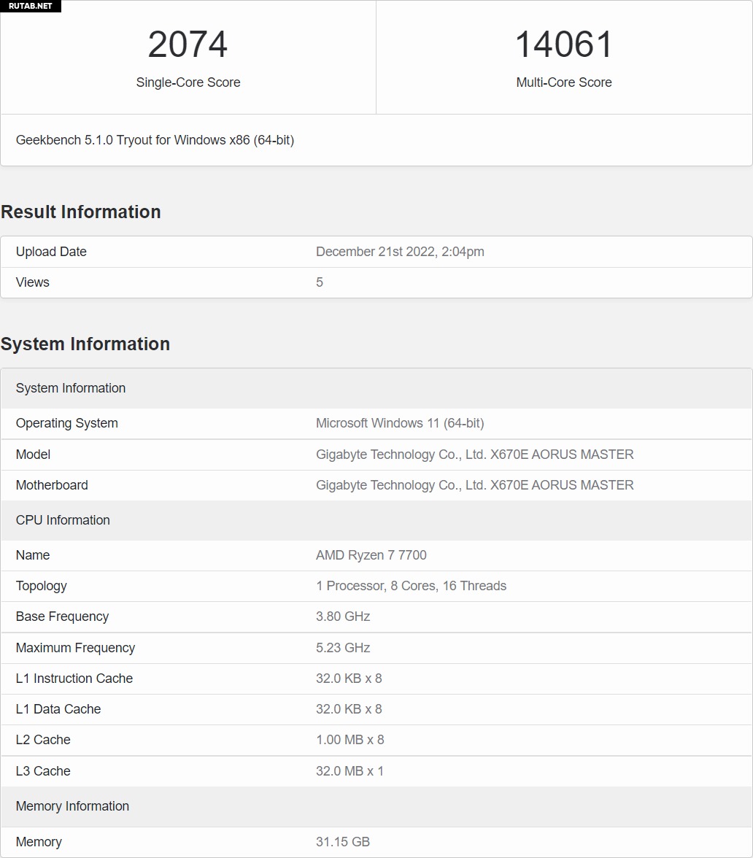This screenshot has width=753, height=858.
Task: Click the 31.15 GB memory value
Action: pos(343,842)
